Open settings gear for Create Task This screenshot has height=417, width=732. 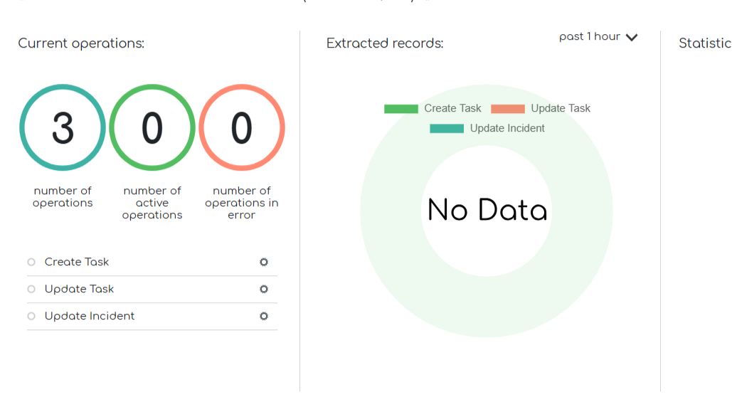(264, 262)
